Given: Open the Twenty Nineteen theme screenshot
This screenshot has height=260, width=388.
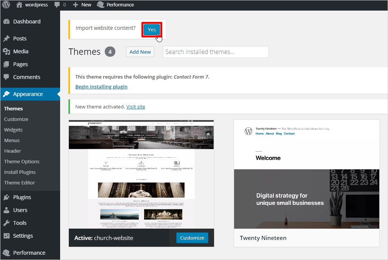Looking at the screenshot, I should point(307,174).
